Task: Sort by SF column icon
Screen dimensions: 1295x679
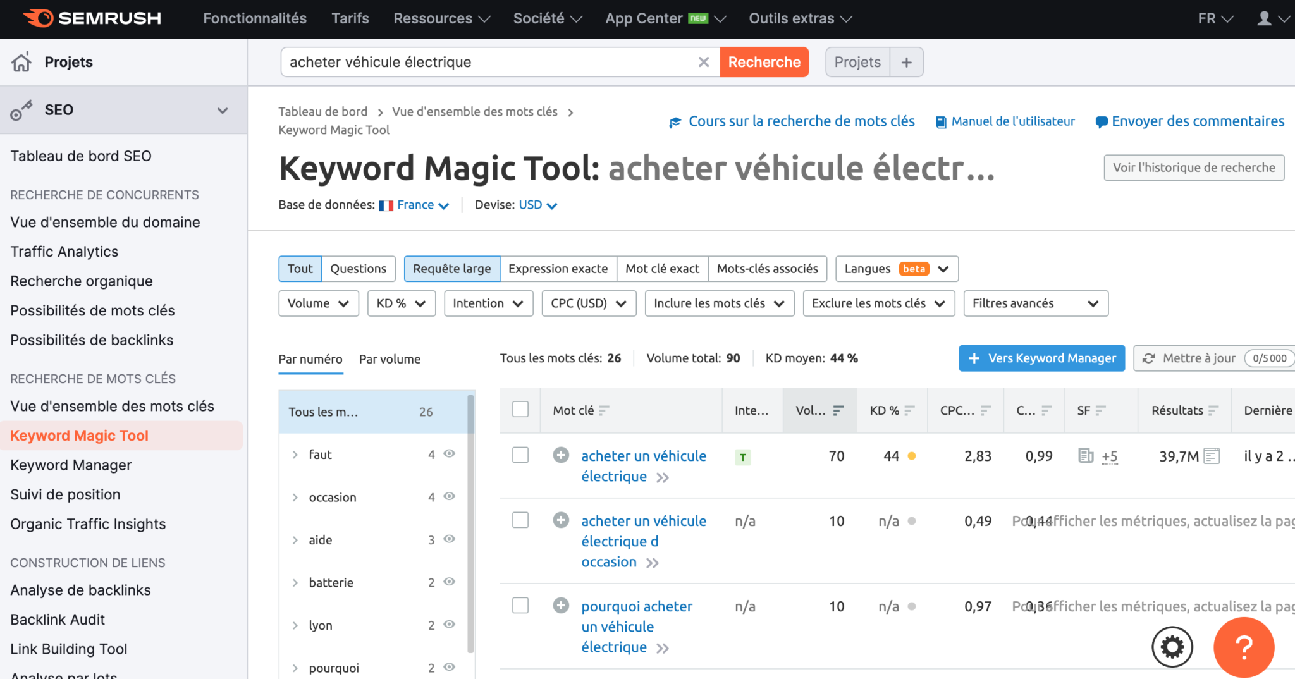Action: pos(1100,410)
